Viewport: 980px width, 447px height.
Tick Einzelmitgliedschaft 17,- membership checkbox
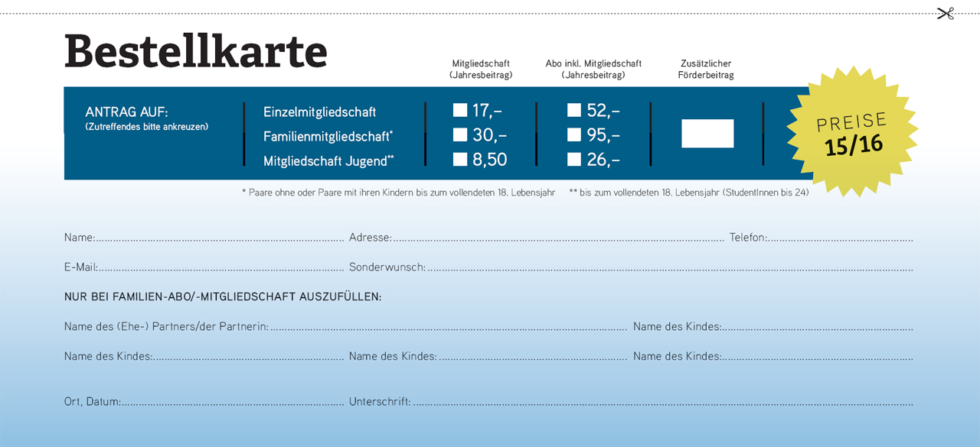(x=459, y=110)
